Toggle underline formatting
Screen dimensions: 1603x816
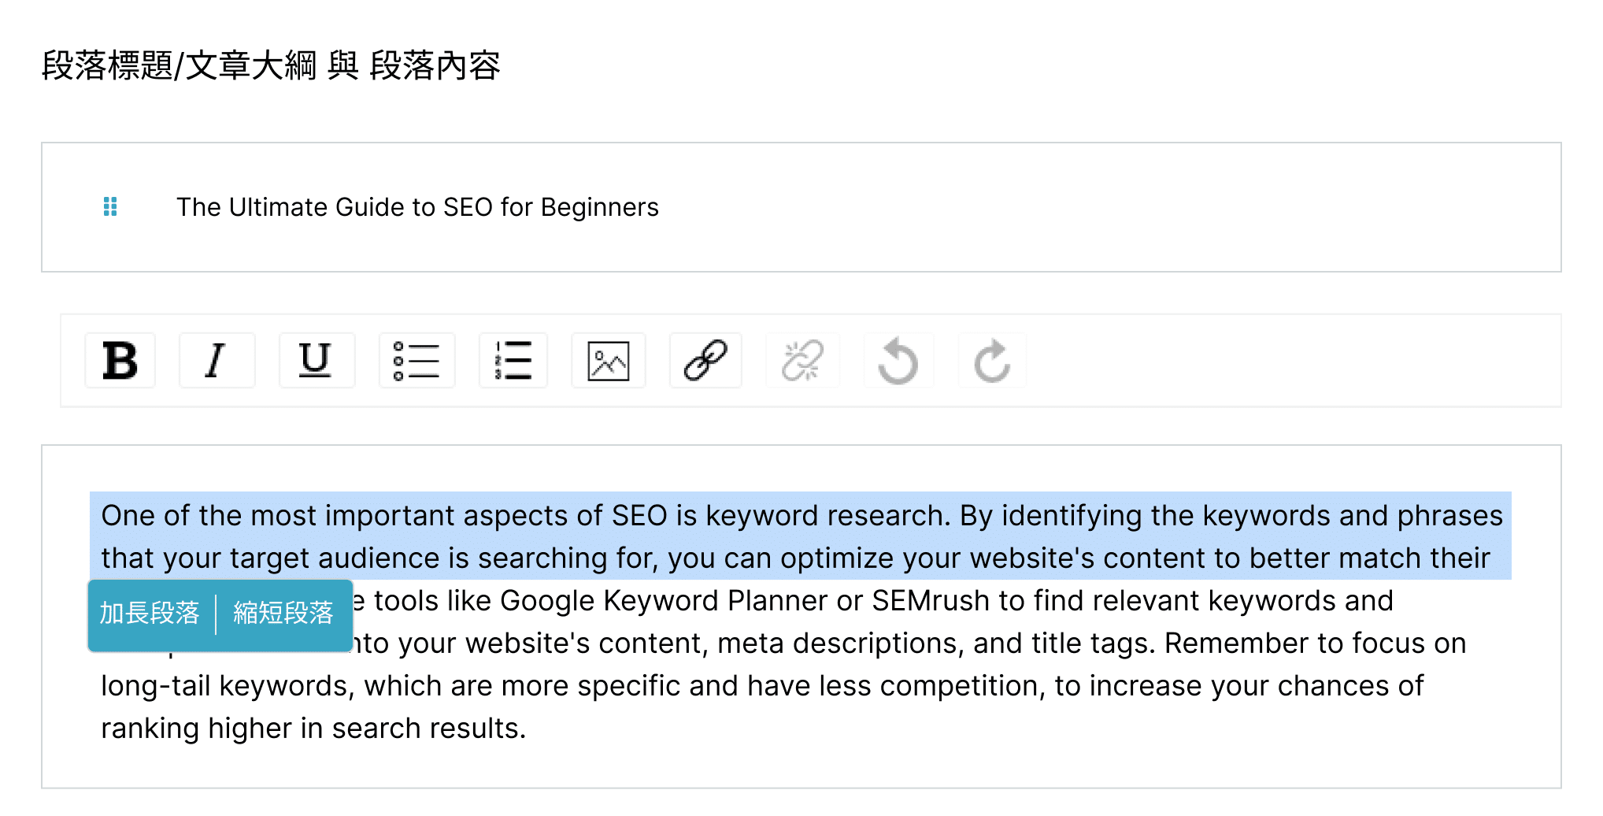(x=316, y=361)
